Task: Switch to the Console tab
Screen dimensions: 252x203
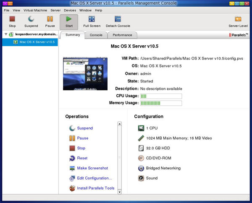Action: [96, 35]
